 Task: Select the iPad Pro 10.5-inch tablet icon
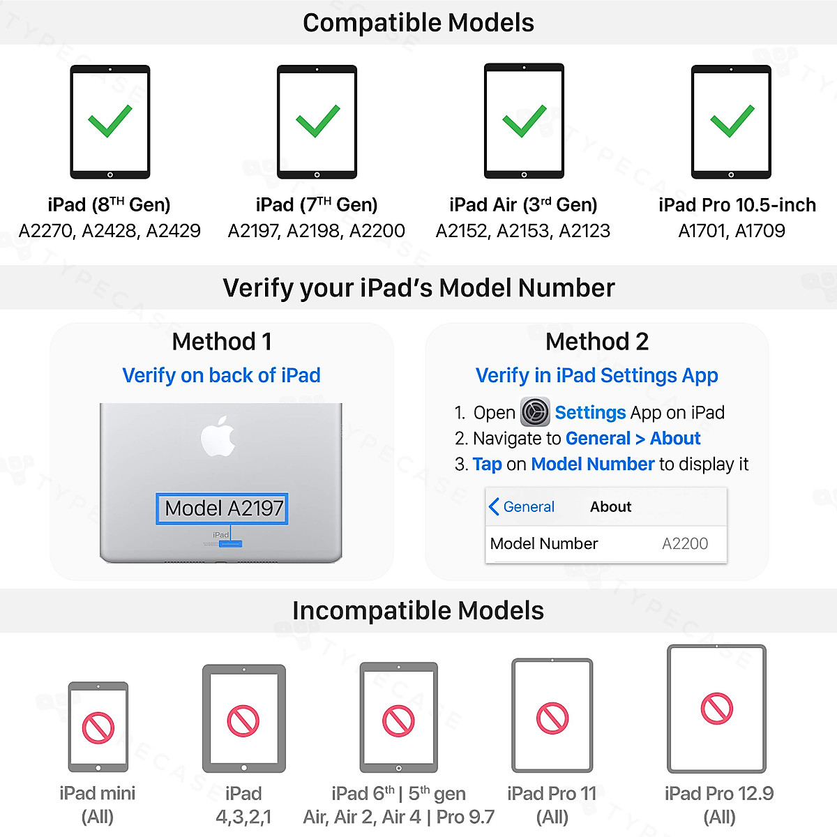tap(731, 122)
